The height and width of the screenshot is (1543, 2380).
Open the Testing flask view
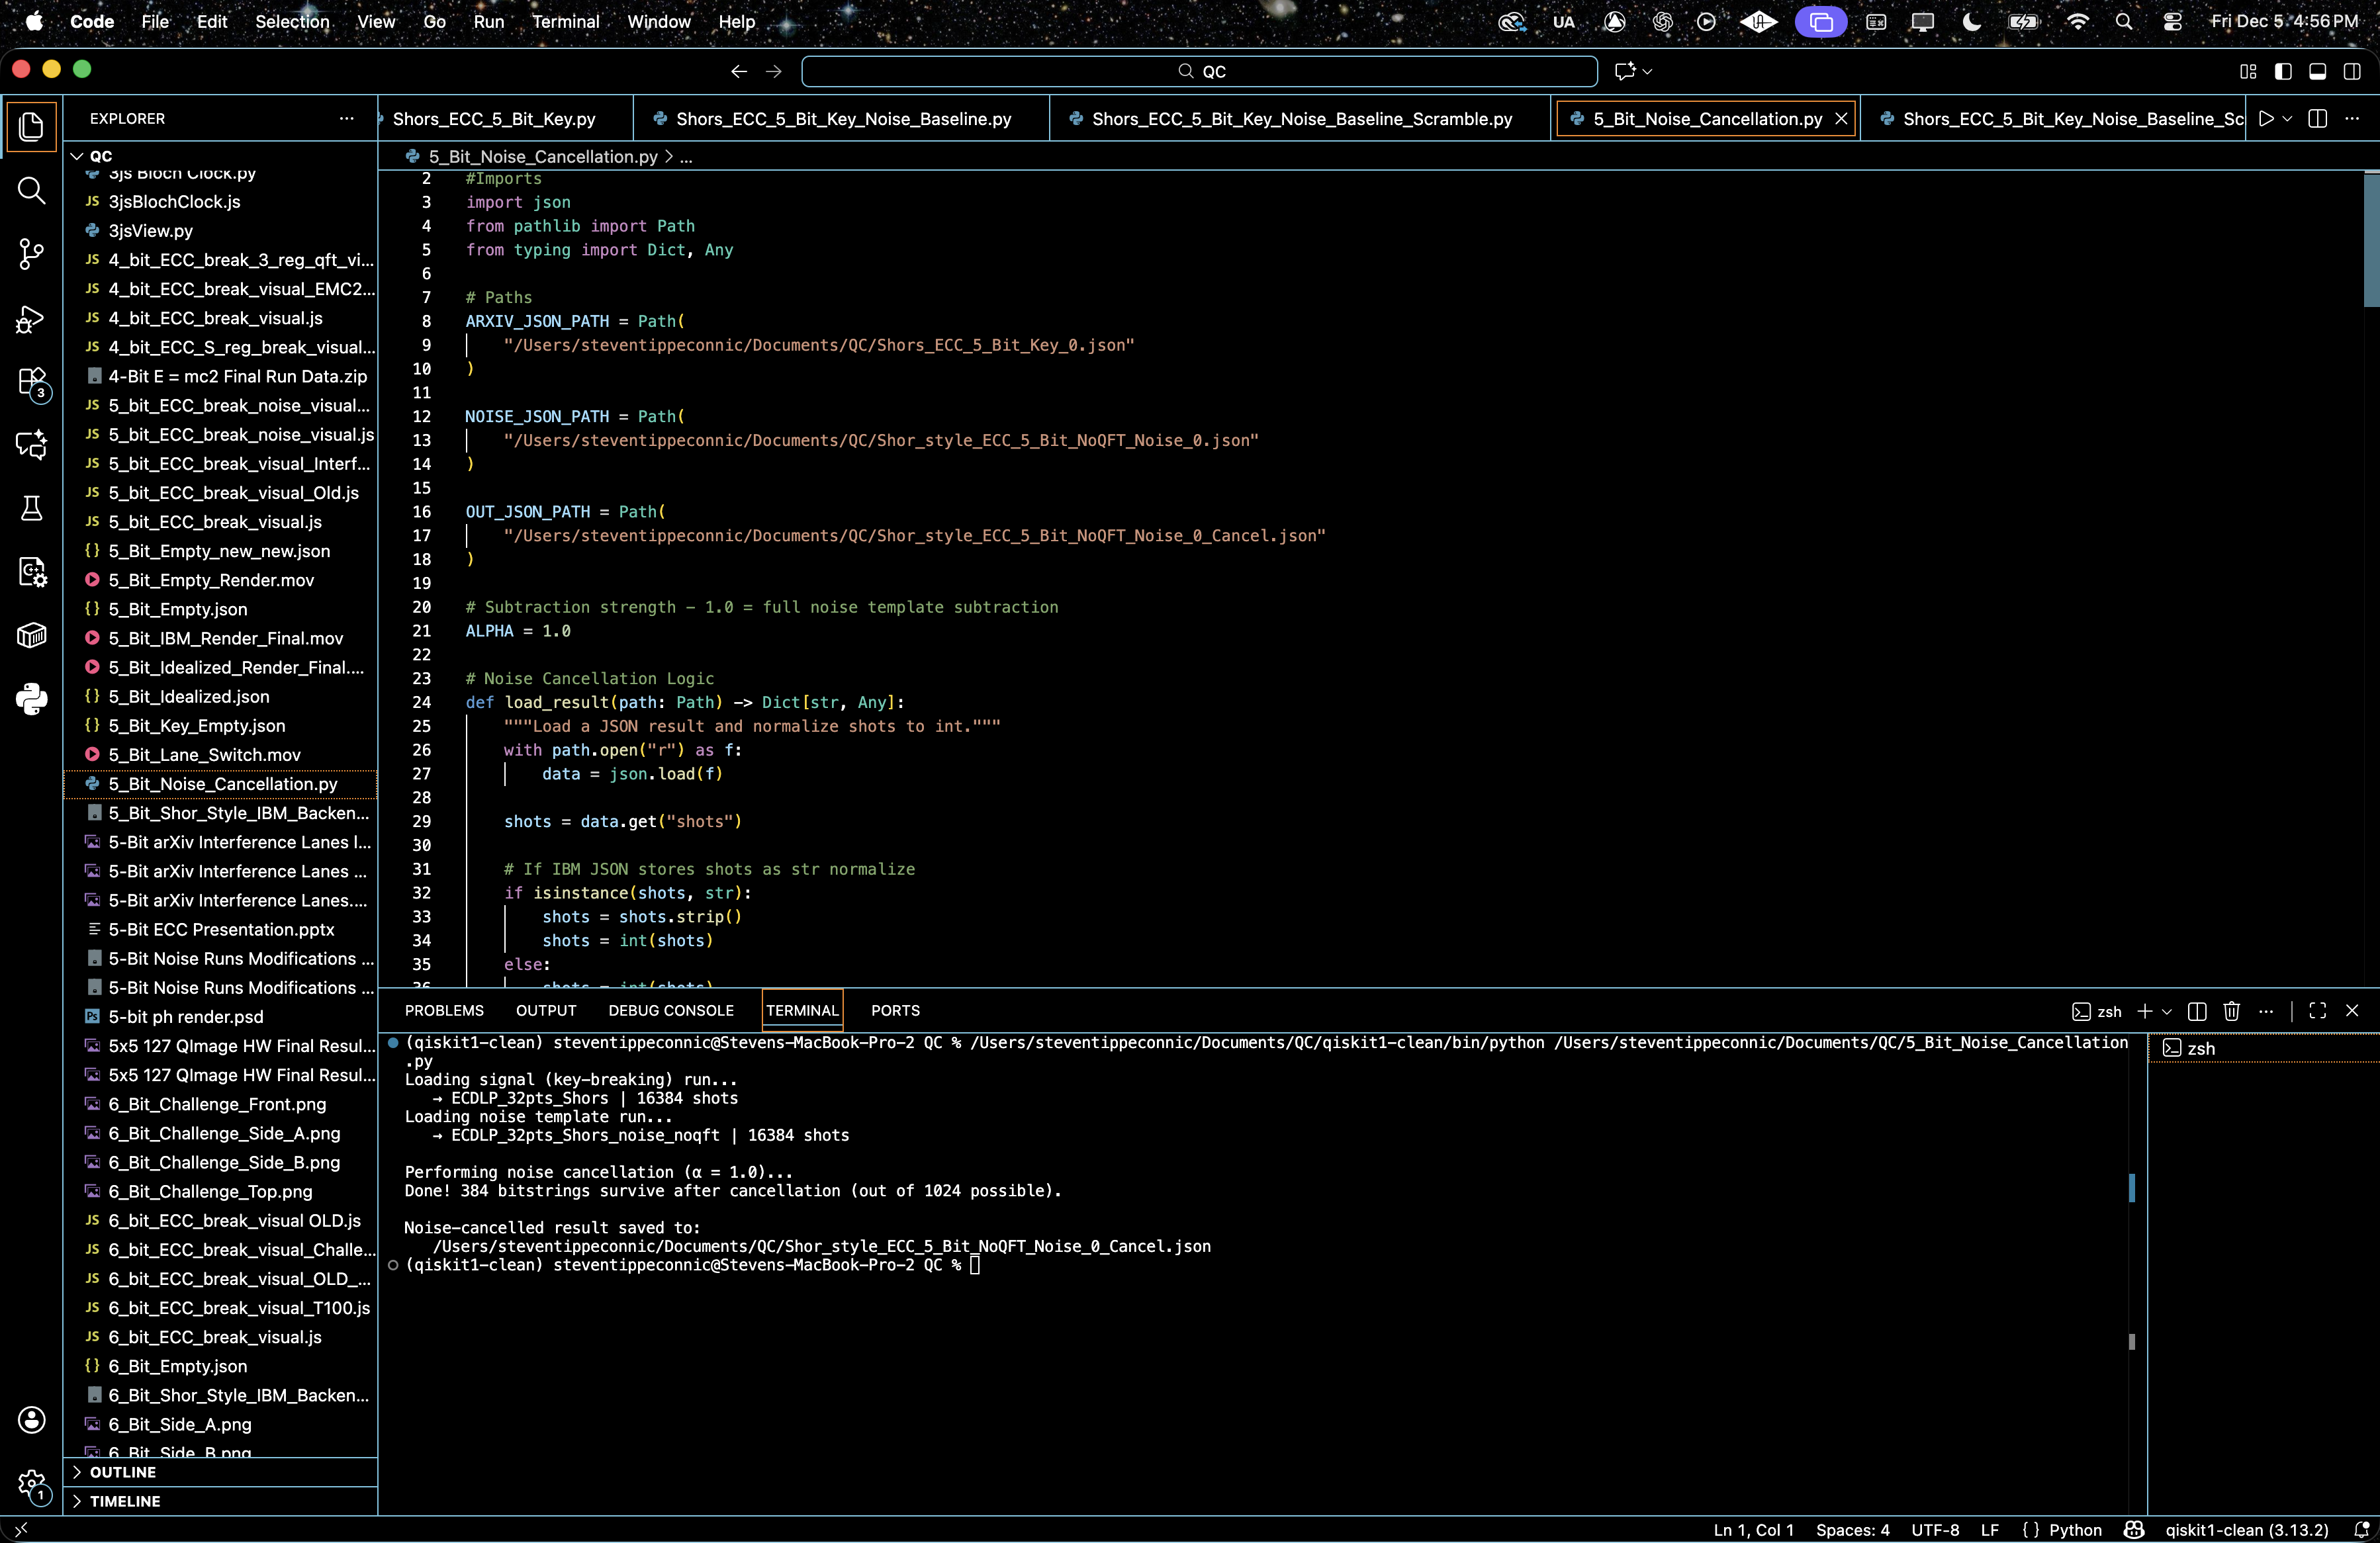coord(32,508)
